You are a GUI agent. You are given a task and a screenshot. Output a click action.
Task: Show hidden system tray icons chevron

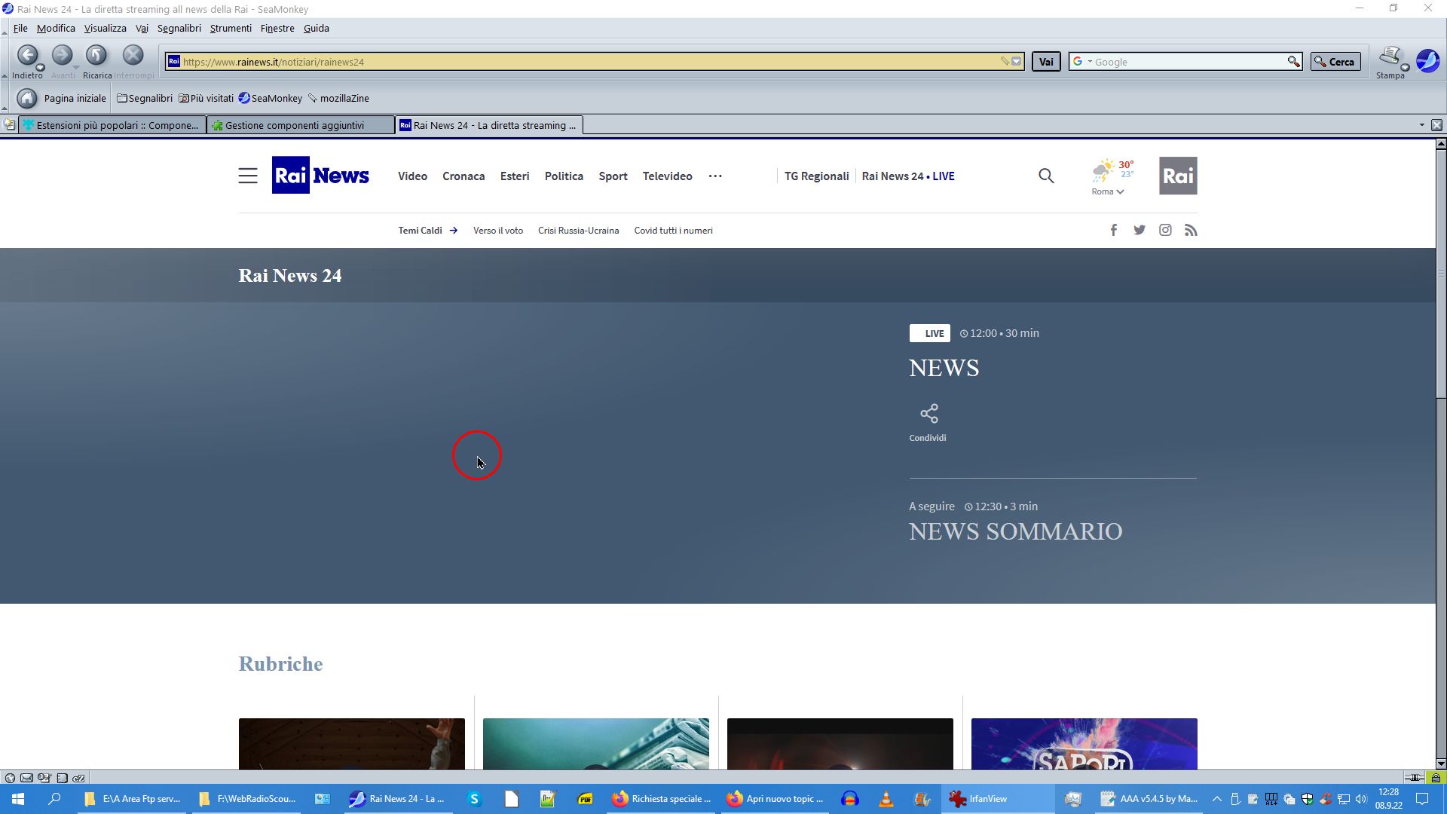(x=1216, y=799)
